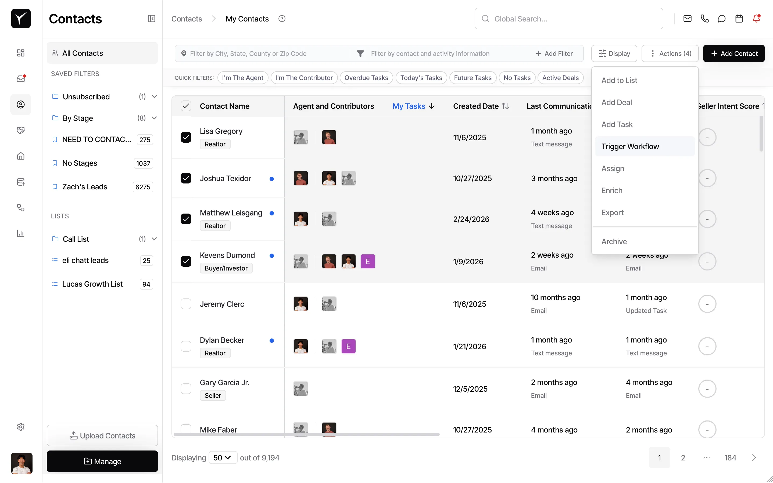Open notifications bell icon
The image size is (773, 483).
click(756, 19)
